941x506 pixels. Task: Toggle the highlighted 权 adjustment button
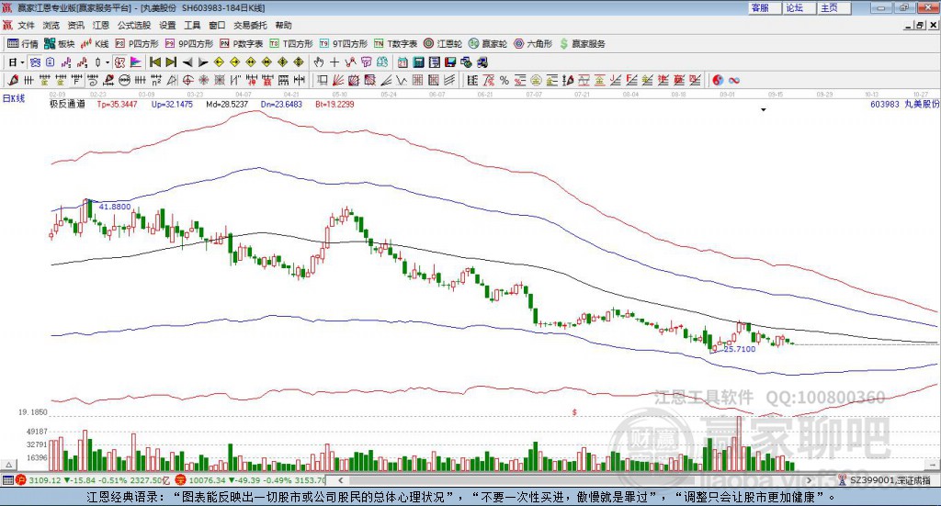120,62
